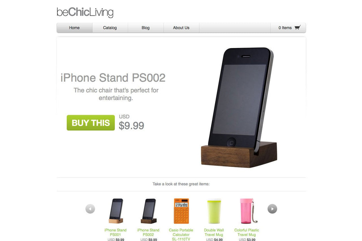Click the shopping cart icon
Screen dimensions: 362x241
[x=297, y=27]
